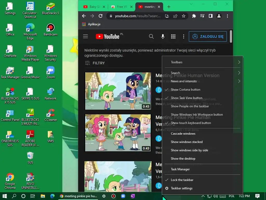266x200 pixels.
Task: Open the YouTube hamburger guide menu
Action: click(85, 36)
